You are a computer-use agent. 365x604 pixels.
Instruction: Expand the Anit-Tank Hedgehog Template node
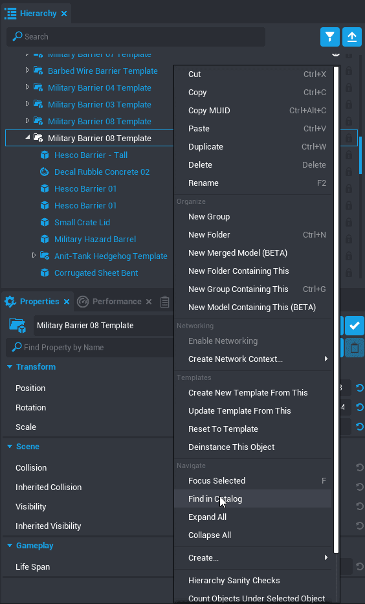click(x=34, y=256)
